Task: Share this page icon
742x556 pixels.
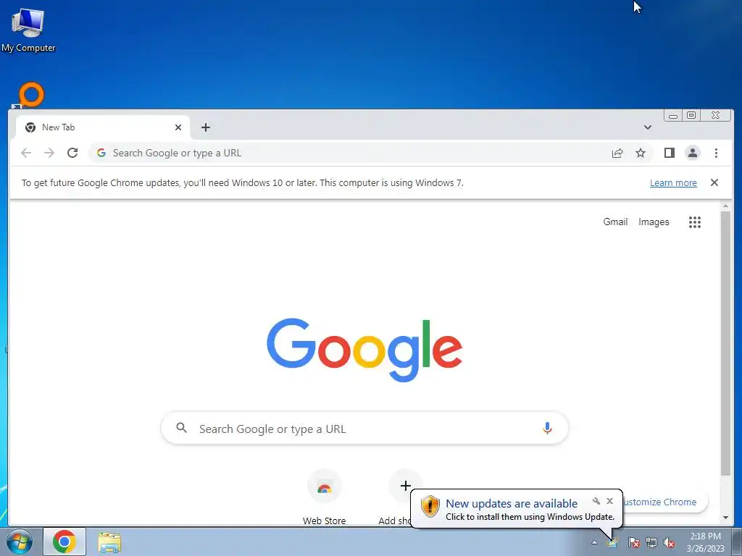Action: tap(617, 153)
